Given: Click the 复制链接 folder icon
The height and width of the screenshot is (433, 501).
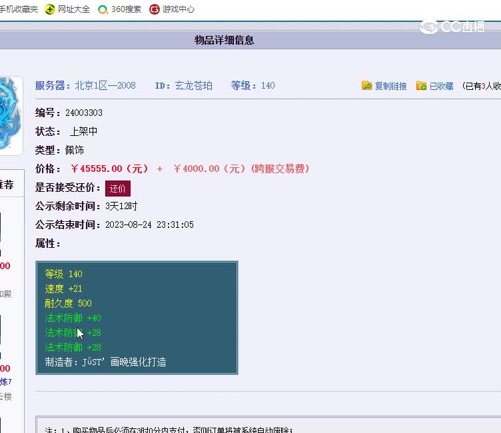Looking at the screenshot, I should pos(367,86).
